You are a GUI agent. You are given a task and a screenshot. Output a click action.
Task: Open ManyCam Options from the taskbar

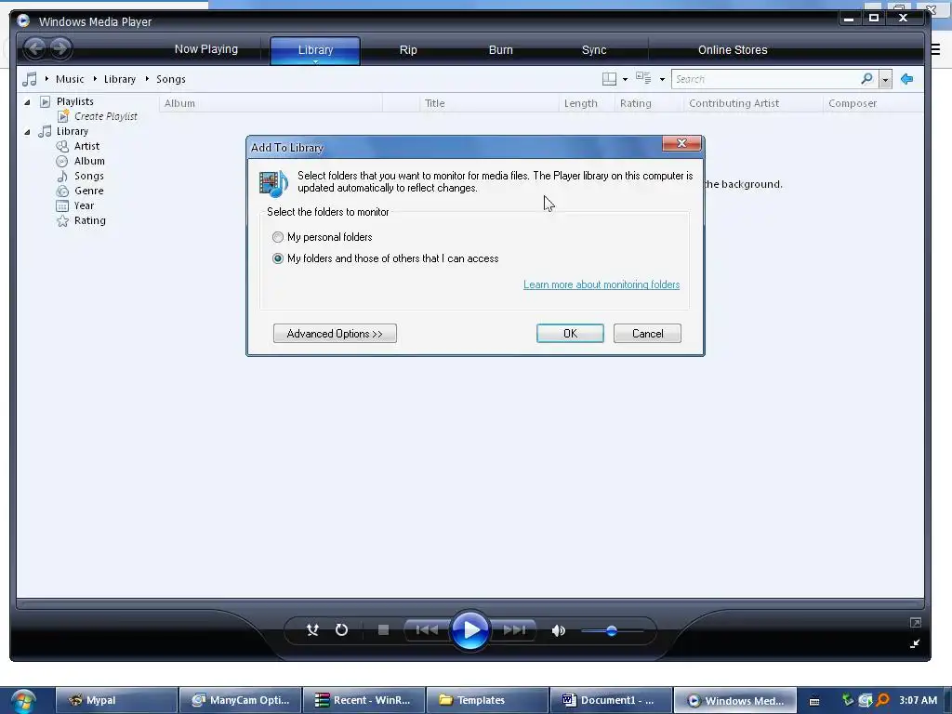[241, 700]
